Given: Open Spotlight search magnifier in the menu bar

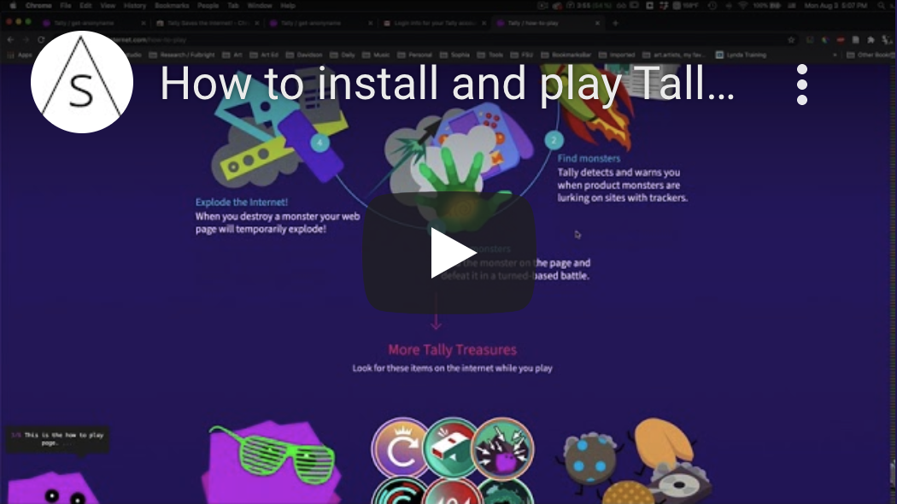Looking at the screenshot, I should click(x=882, y=6).
